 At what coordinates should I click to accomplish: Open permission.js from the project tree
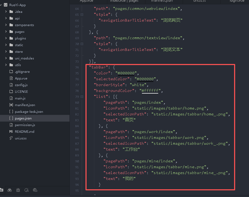(25, 125)
